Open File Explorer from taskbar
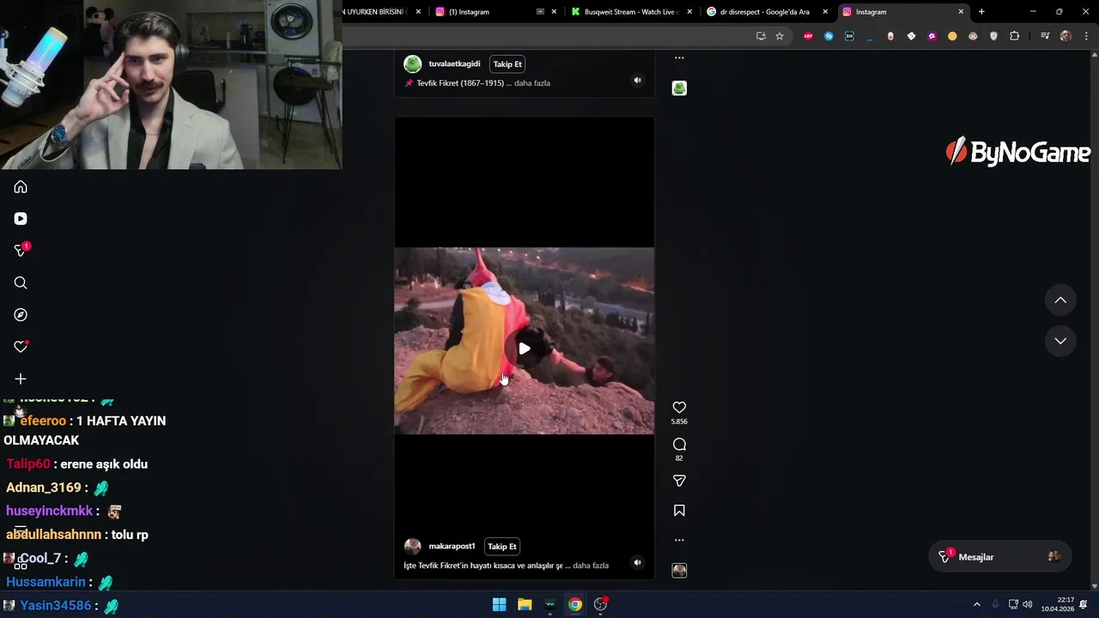1099x618 pixels. tap(525, 604)
